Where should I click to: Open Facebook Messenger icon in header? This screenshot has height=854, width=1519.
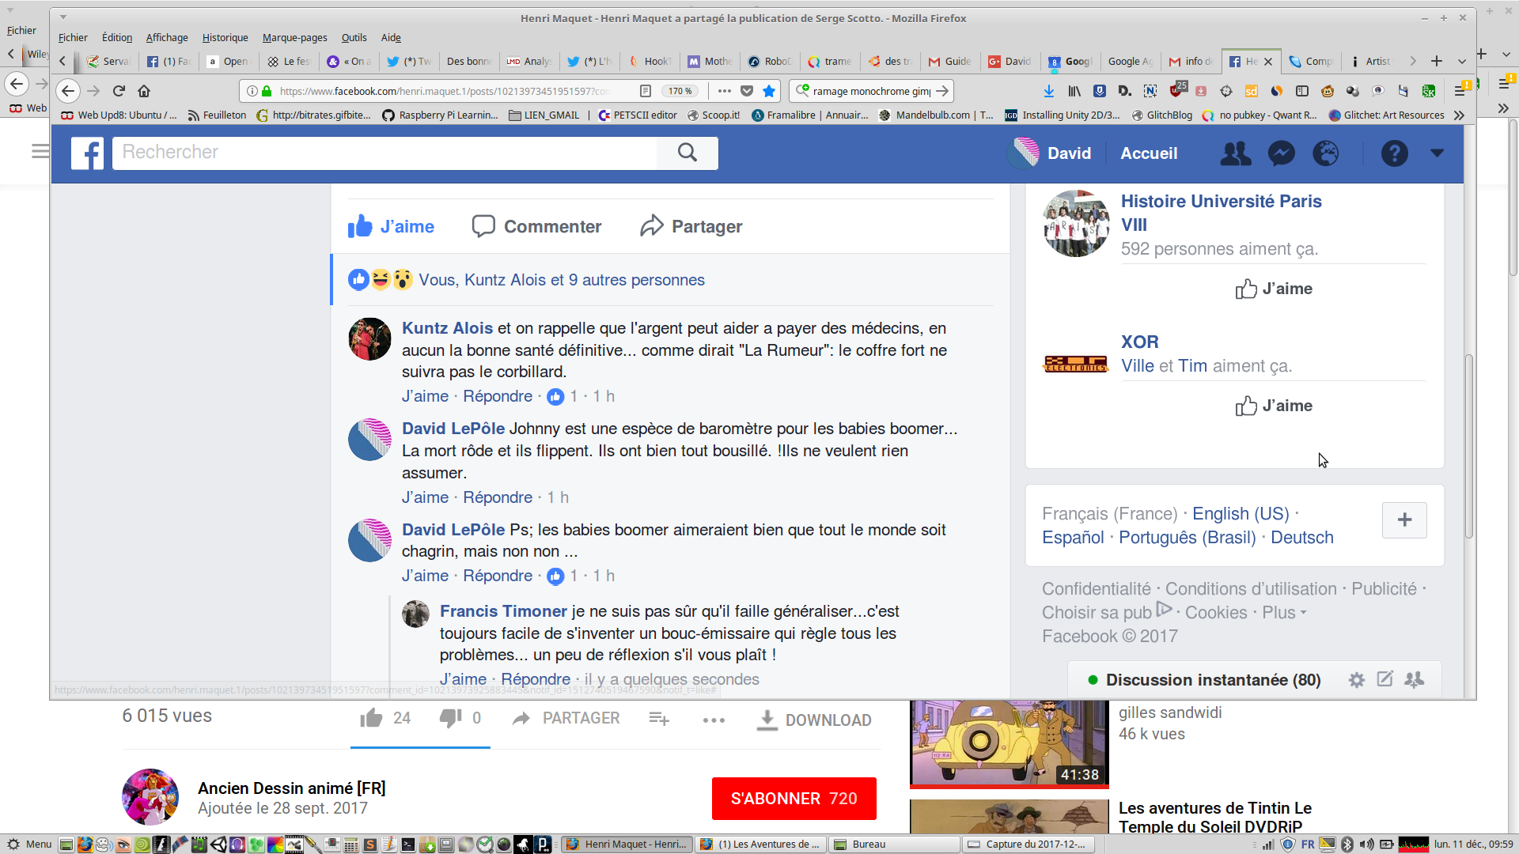click(1281, 153)
